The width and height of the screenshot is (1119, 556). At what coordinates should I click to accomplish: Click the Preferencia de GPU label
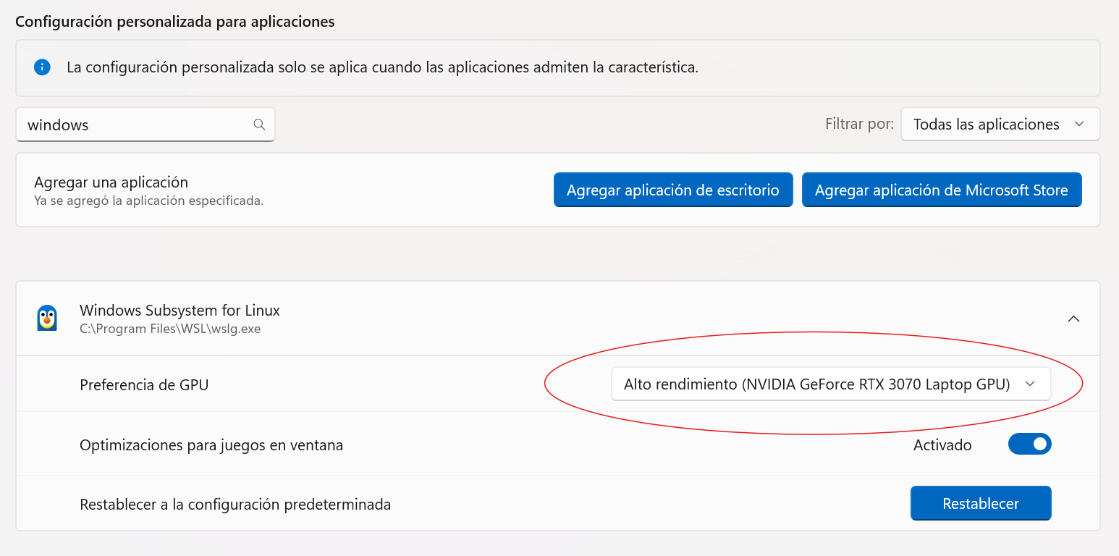click(144, 385)
